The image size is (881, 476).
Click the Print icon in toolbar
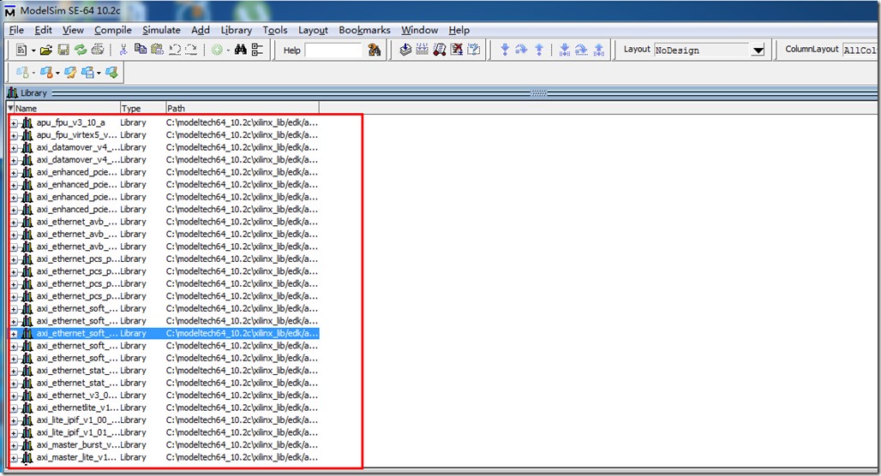point(98,50)
